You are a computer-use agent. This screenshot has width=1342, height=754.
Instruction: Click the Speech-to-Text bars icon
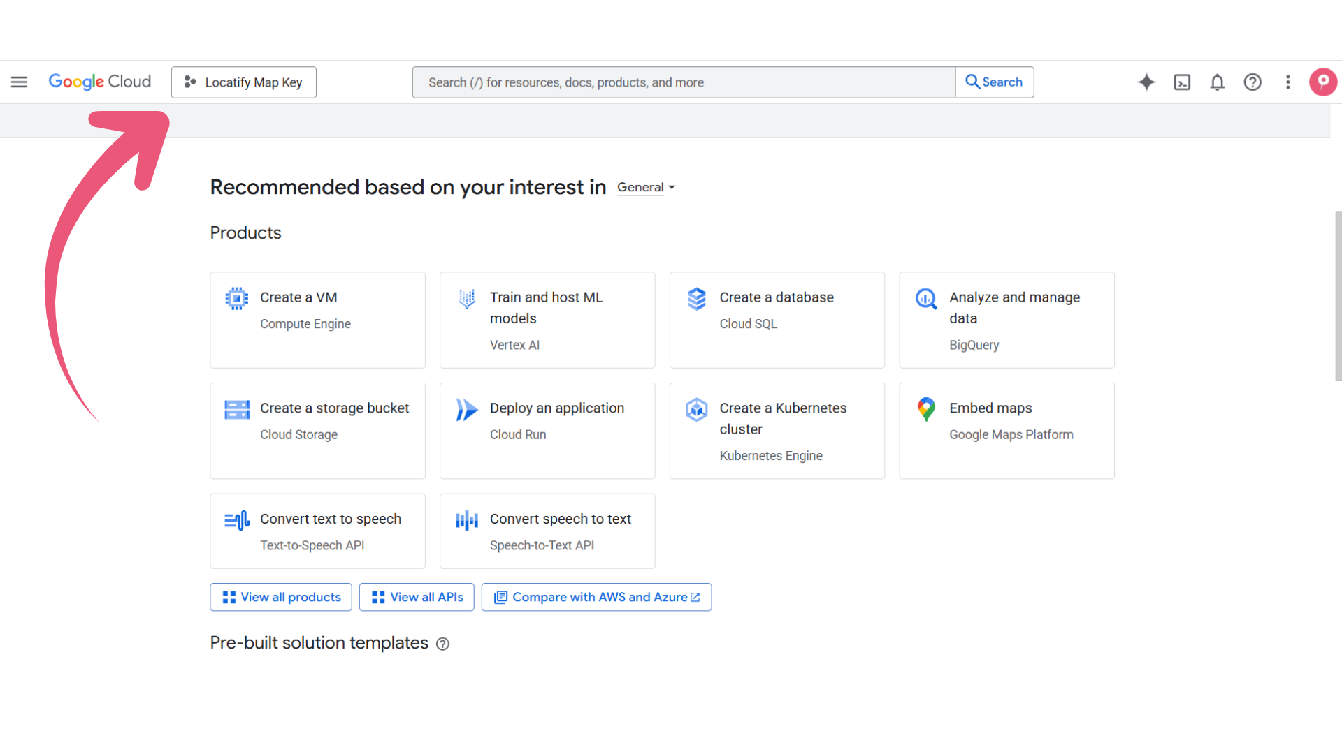pyautogui.click(x=467, y=520)
